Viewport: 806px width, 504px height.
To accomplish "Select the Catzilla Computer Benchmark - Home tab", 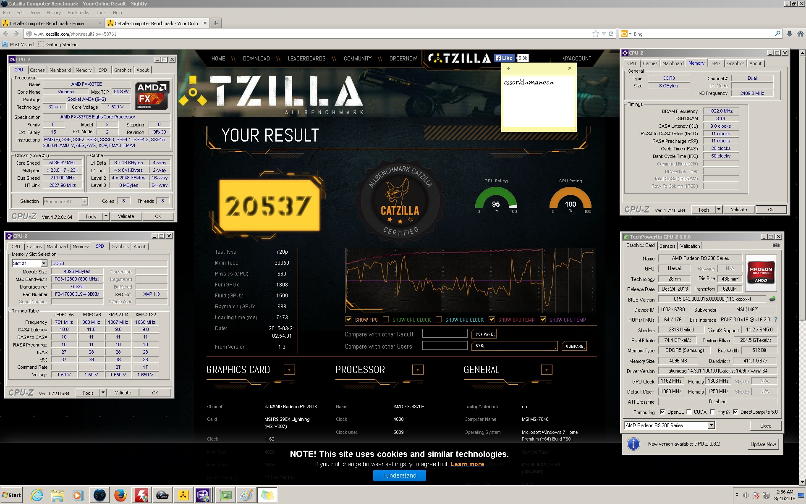I will point(52,23).
